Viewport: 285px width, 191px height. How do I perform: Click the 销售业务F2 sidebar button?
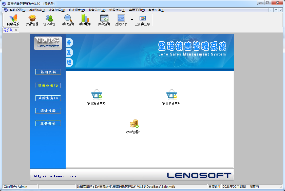pyautogui.click(x=48, y=86)
